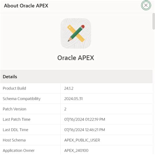Select the value "07/16/2024 12:46:21 PM"

(85, 130)
